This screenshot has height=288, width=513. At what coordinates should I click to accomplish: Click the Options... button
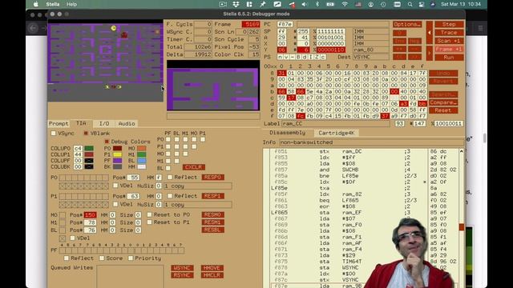pyautogui.click(x=407, y=24)
